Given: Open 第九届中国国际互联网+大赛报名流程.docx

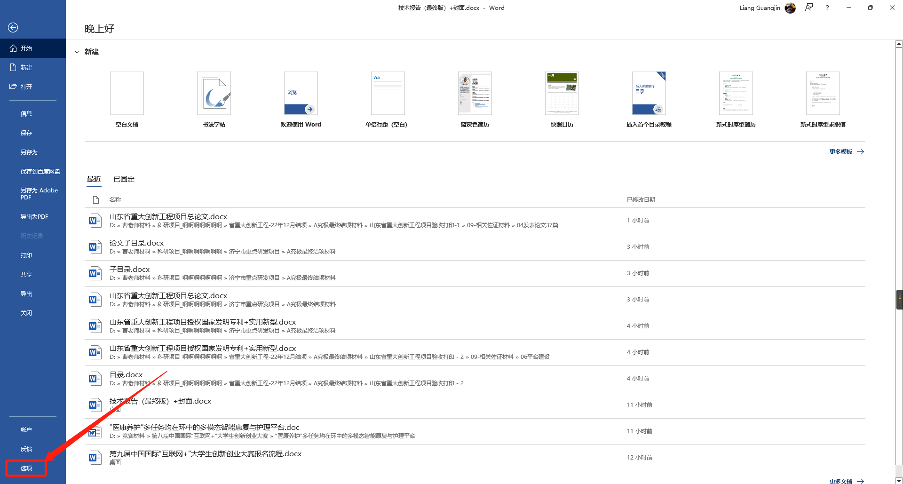Looking at the screenshot, I should (475, 458).
